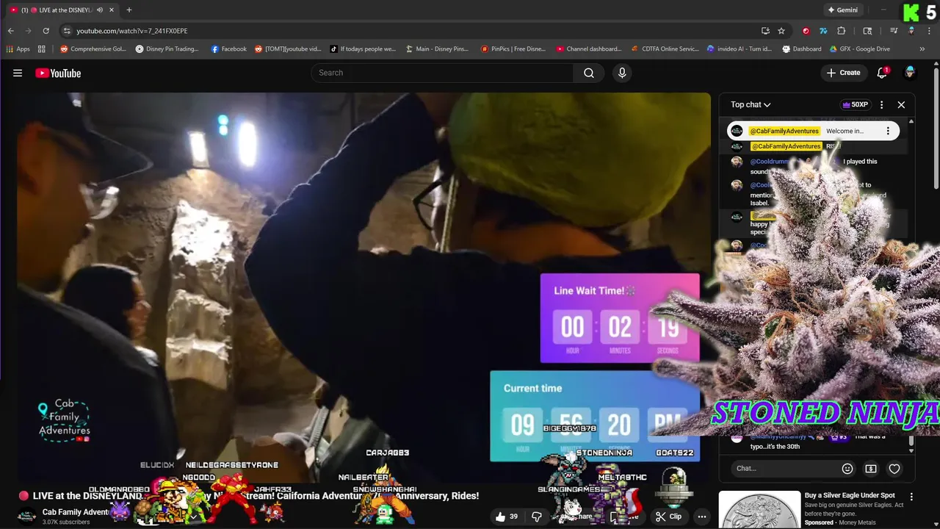Image resolution: width=940 pixels, height=529 pixels.
Task: Open more video actions ellipsis
Action: coord(702,517)
